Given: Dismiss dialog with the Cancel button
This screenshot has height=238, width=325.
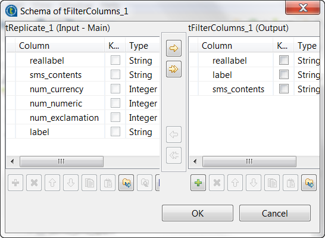Looking at the screenshot, I should point(275,213).
